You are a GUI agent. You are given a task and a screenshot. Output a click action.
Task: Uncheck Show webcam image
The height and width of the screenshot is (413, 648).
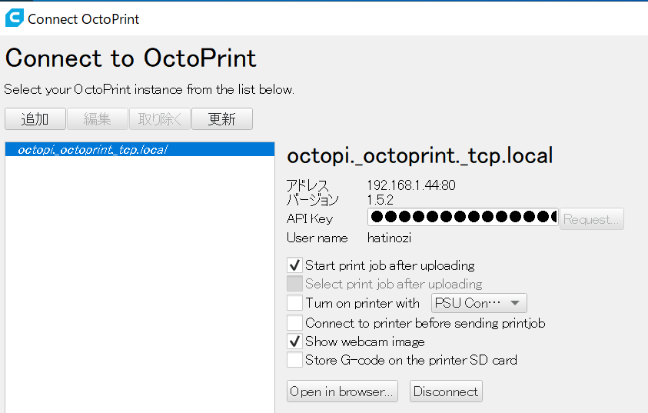coord(294,341)
